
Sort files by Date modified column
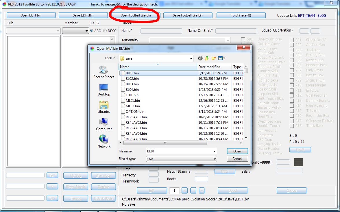(214, 67)
